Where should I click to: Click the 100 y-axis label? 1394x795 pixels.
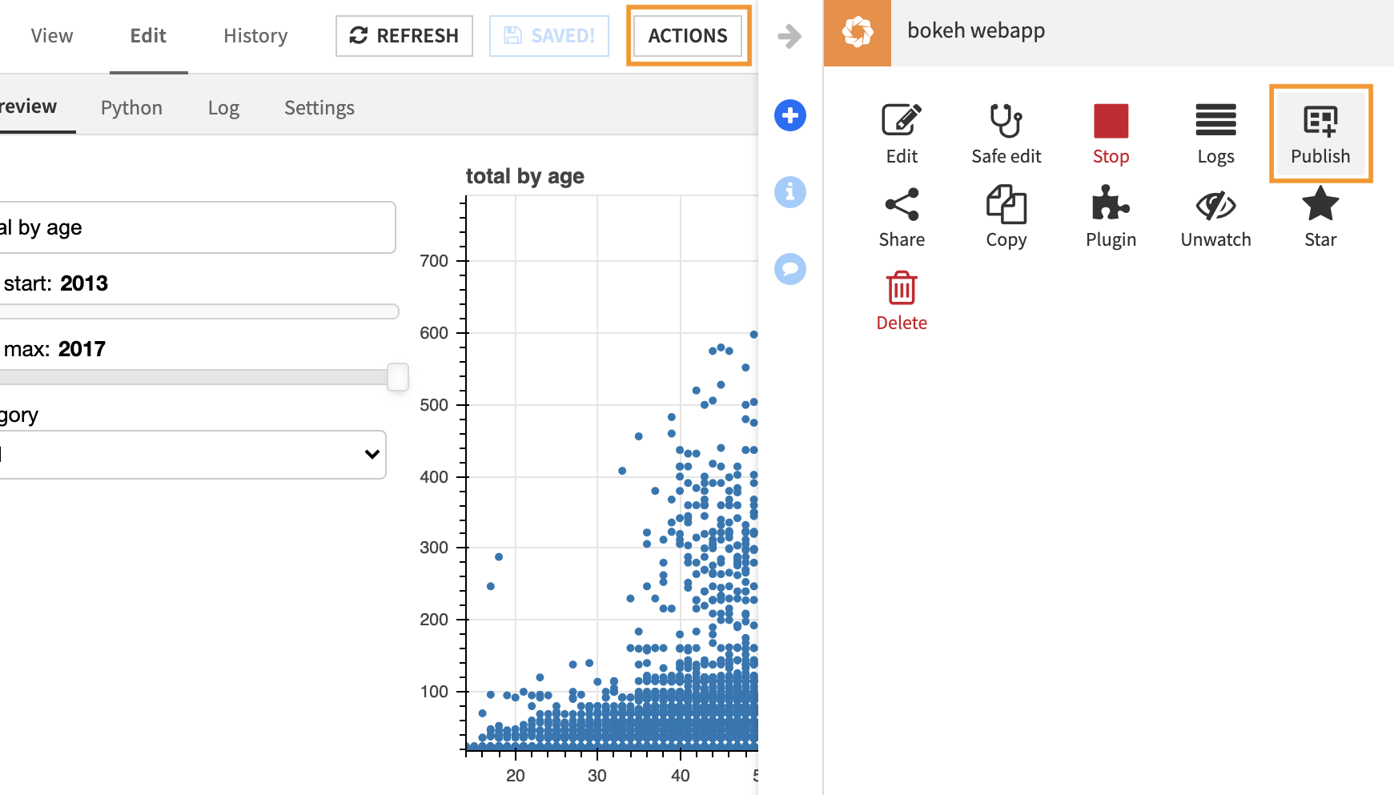click(x=434, y=692)
